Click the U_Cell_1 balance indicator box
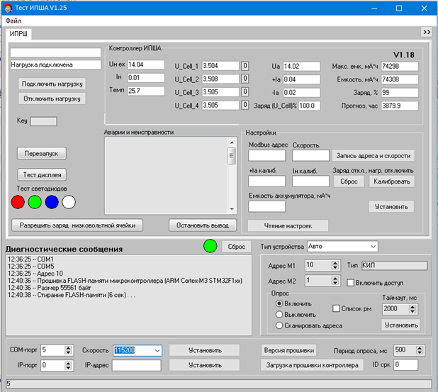 pyautogui.click(x=245, y=66)
